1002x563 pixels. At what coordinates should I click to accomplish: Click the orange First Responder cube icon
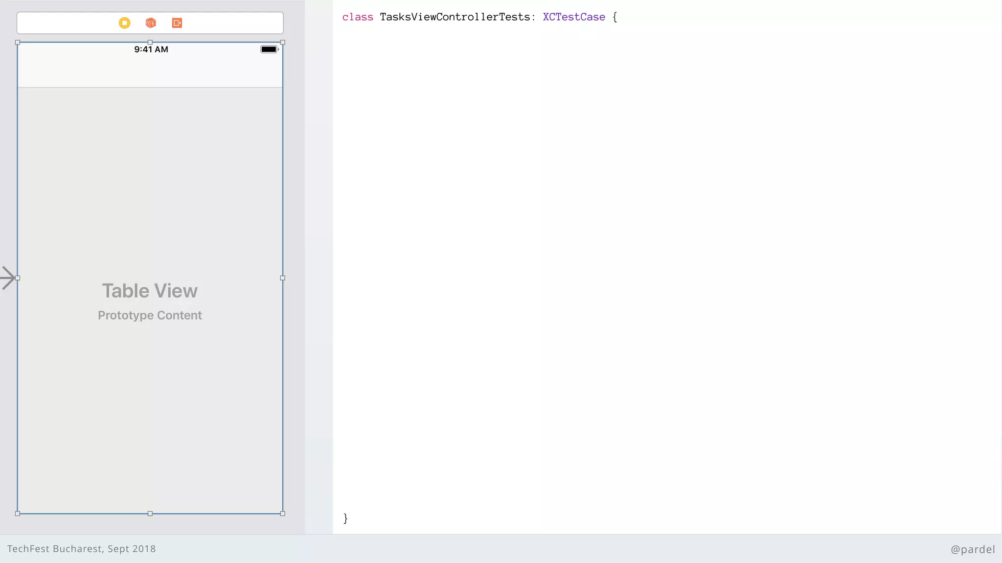click(151, 23)
